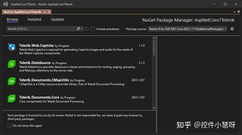This screenshot has height=135, width=242.
Task: Click version 2023.1.307 of CMapUtils
Action: click(x=138, y=80)
